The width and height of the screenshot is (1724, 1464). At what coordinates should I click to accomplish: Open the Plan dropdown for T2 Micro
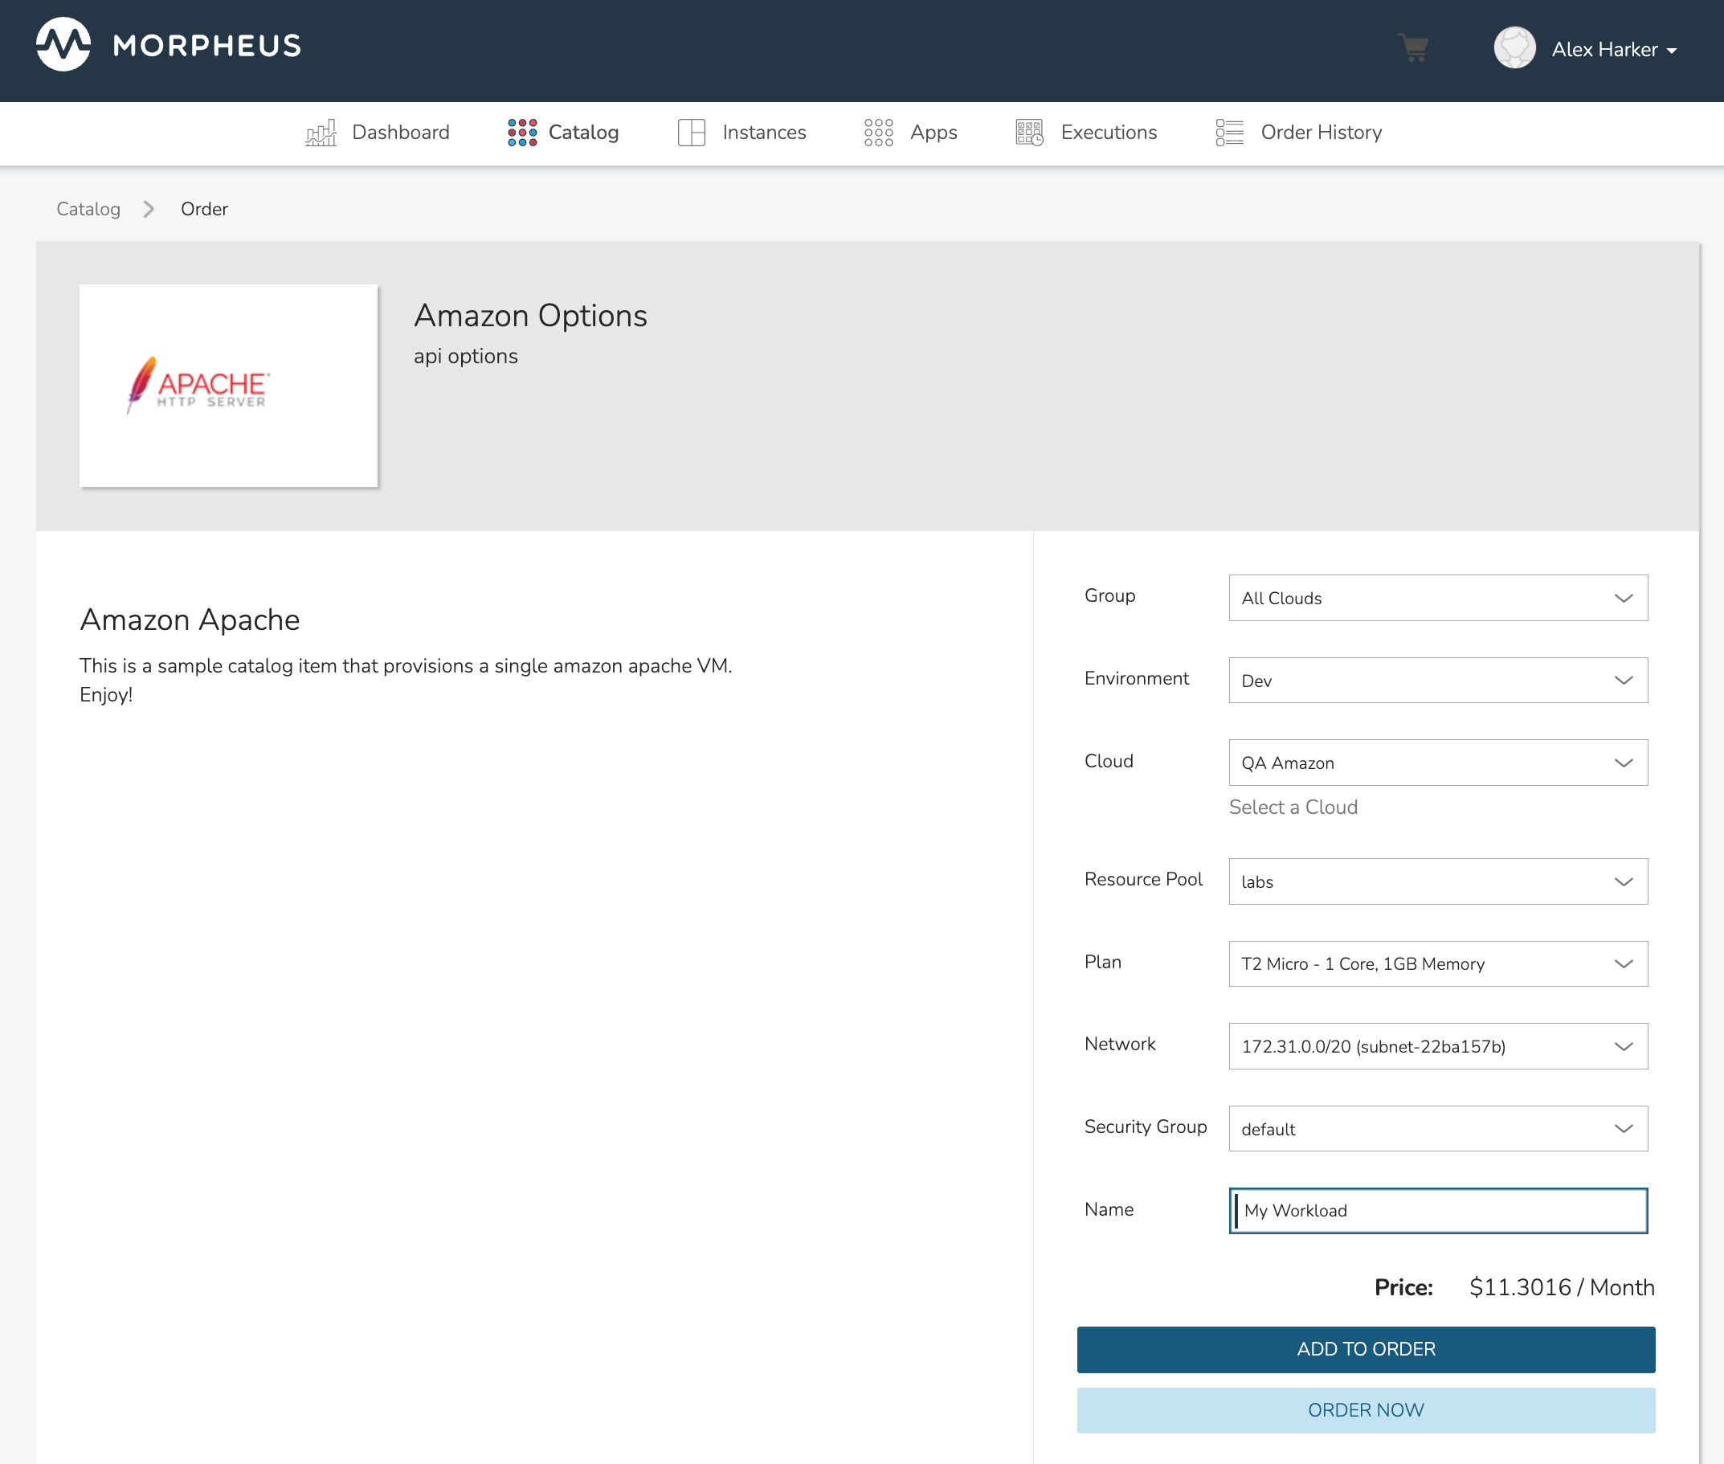tap(1438, 963)
